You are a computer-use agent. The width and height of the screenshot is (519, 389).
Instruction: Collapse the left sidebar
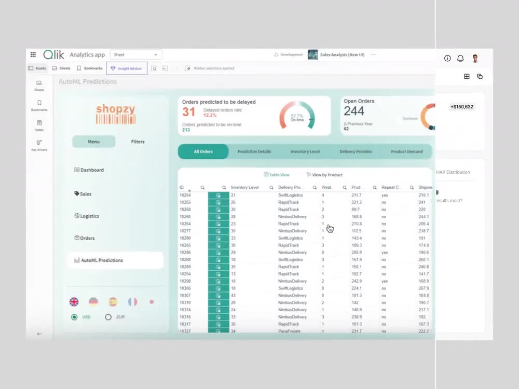click(39, 334)
